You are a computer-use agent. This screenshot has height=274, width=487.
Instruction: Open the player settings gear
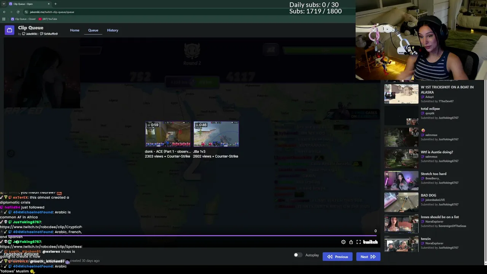pos(343,242)
